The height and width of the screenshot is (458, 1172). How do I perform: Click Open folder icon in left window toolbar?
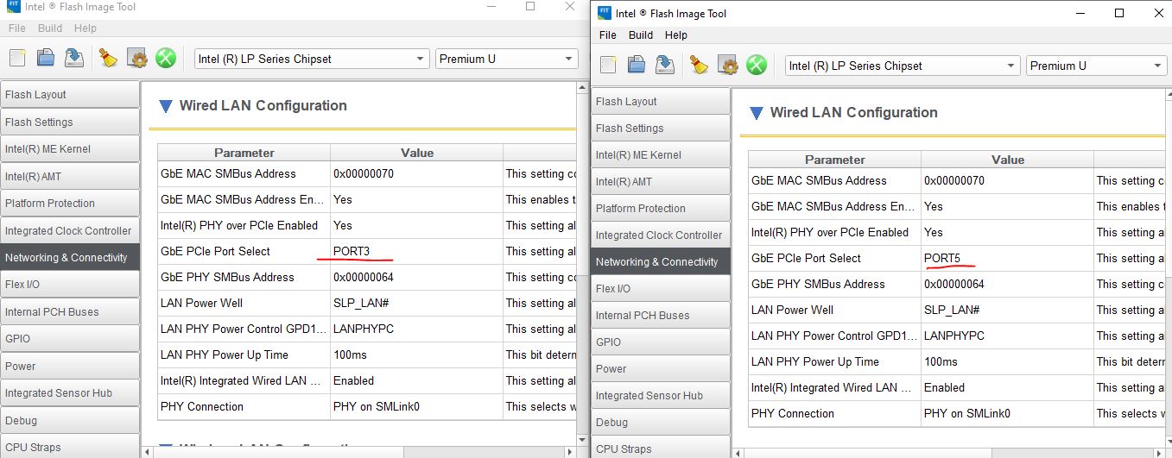[46, 59]
